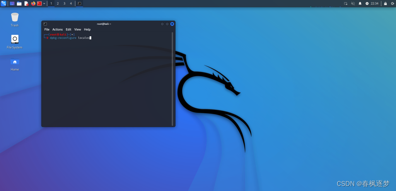
Task: Click the dpkg-reconfigure command text
Action: [63, 38]
